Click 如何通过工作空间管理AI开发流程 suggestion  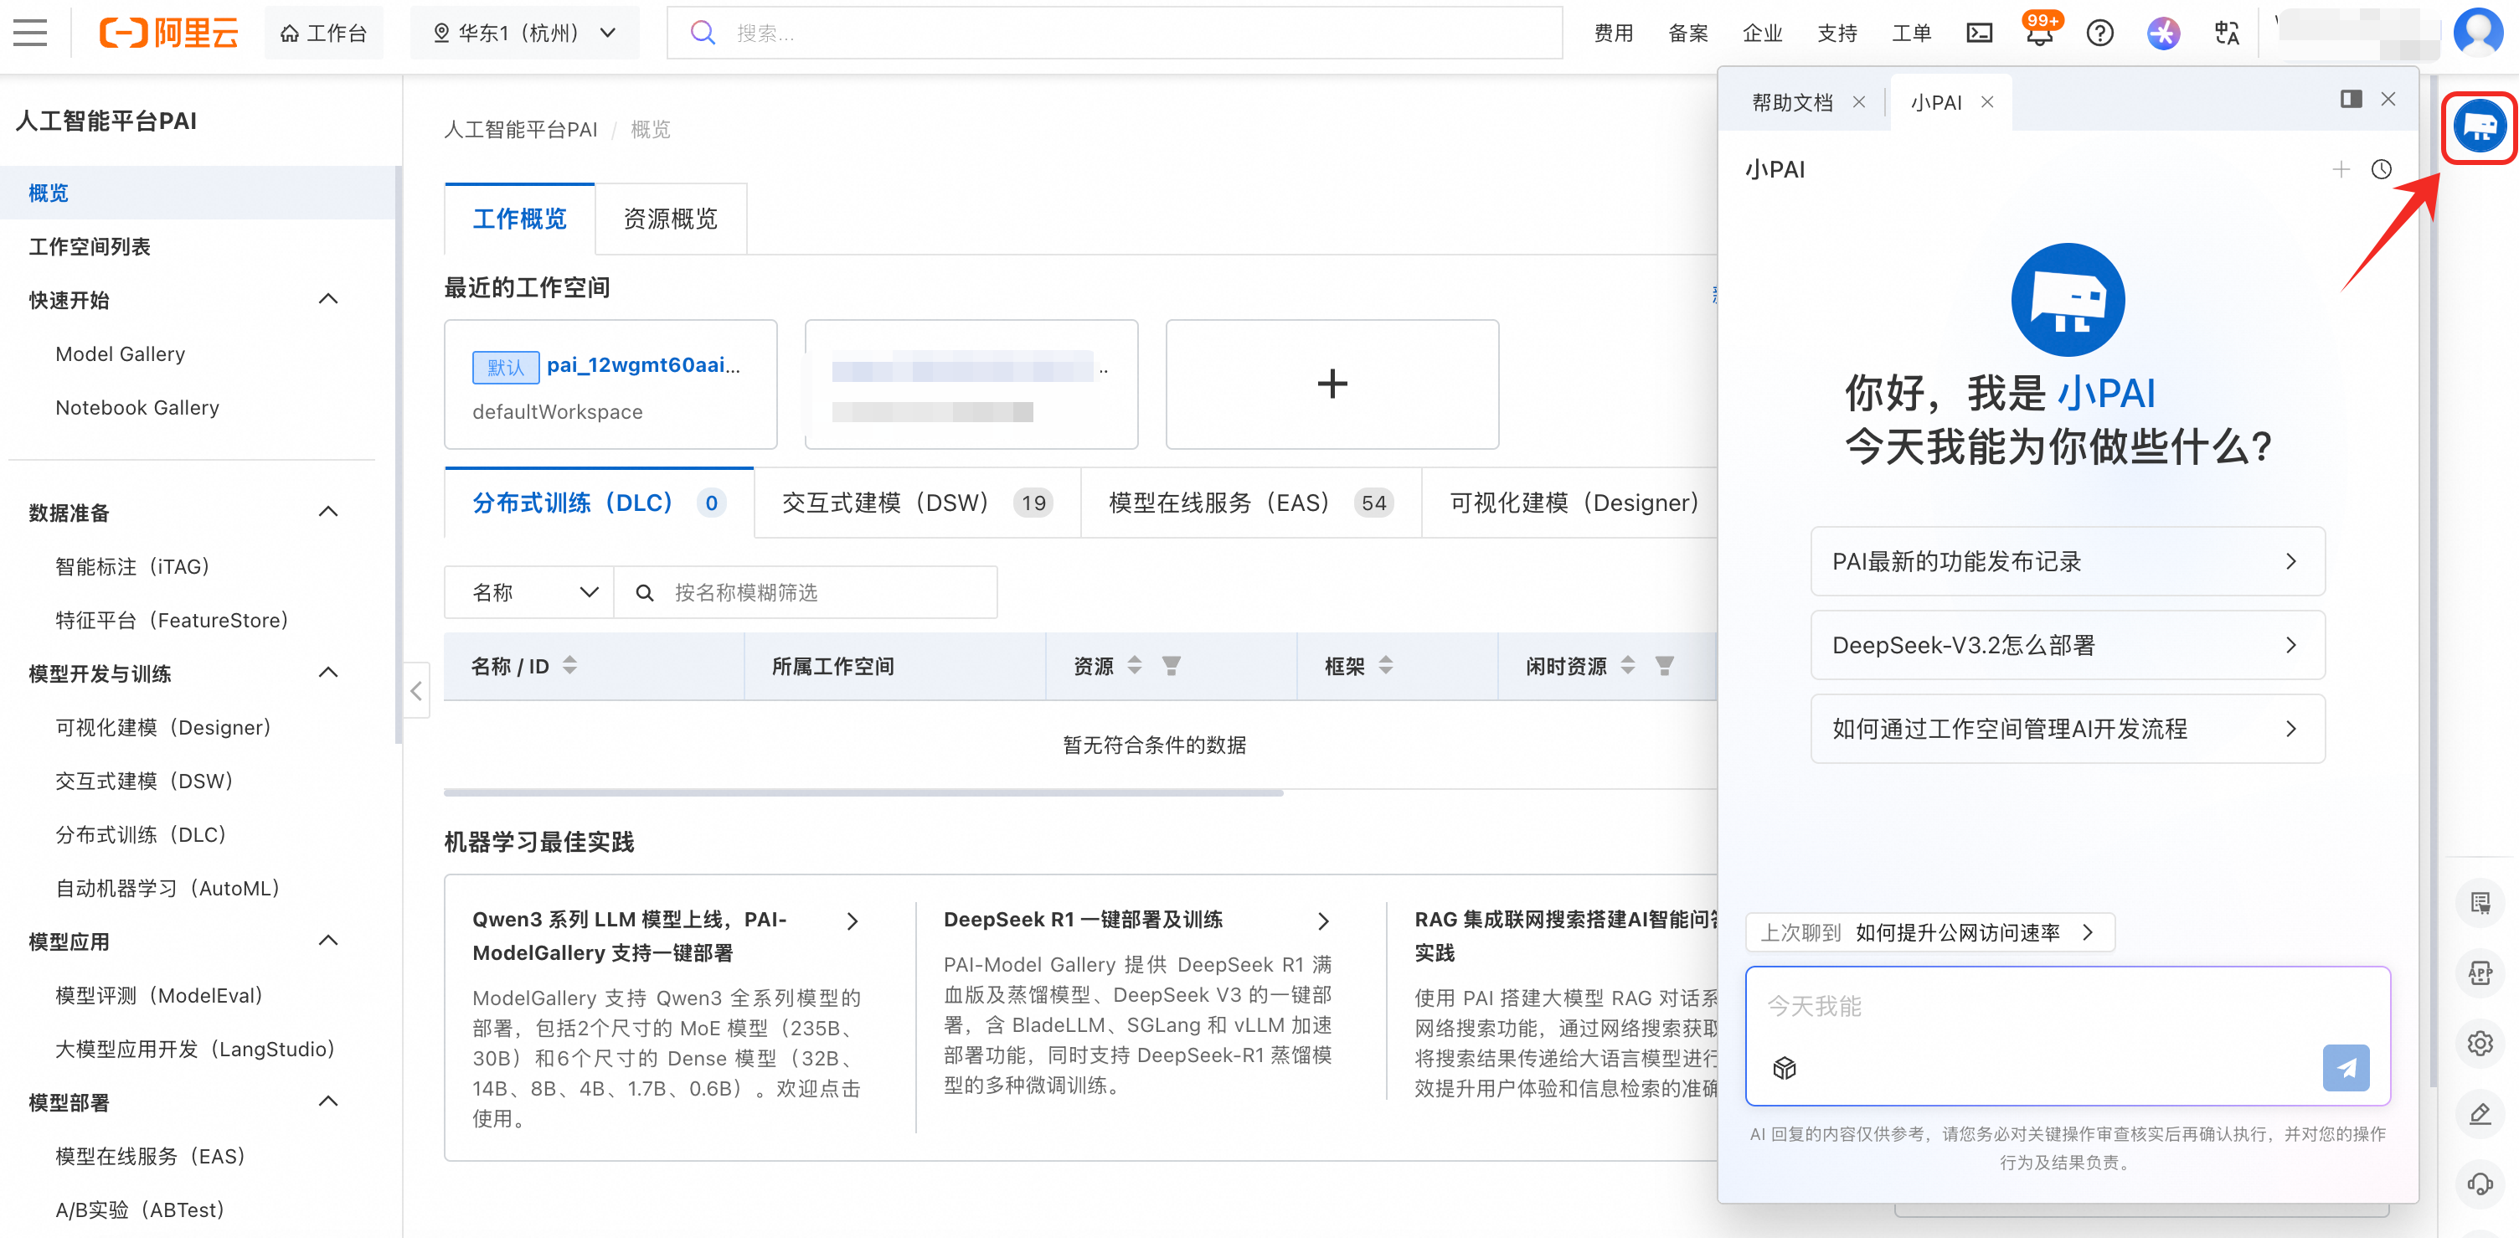coord(2068,729)
